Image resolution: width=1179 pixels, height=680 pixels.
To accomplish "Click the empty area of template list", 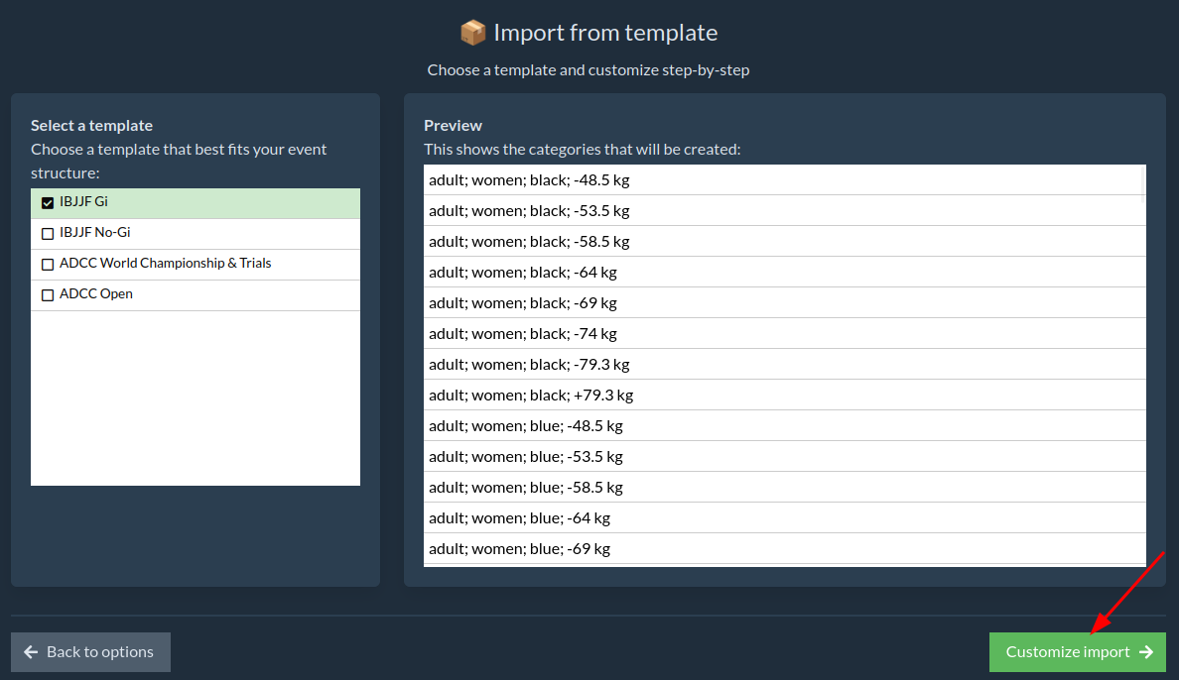I will 196,398.
